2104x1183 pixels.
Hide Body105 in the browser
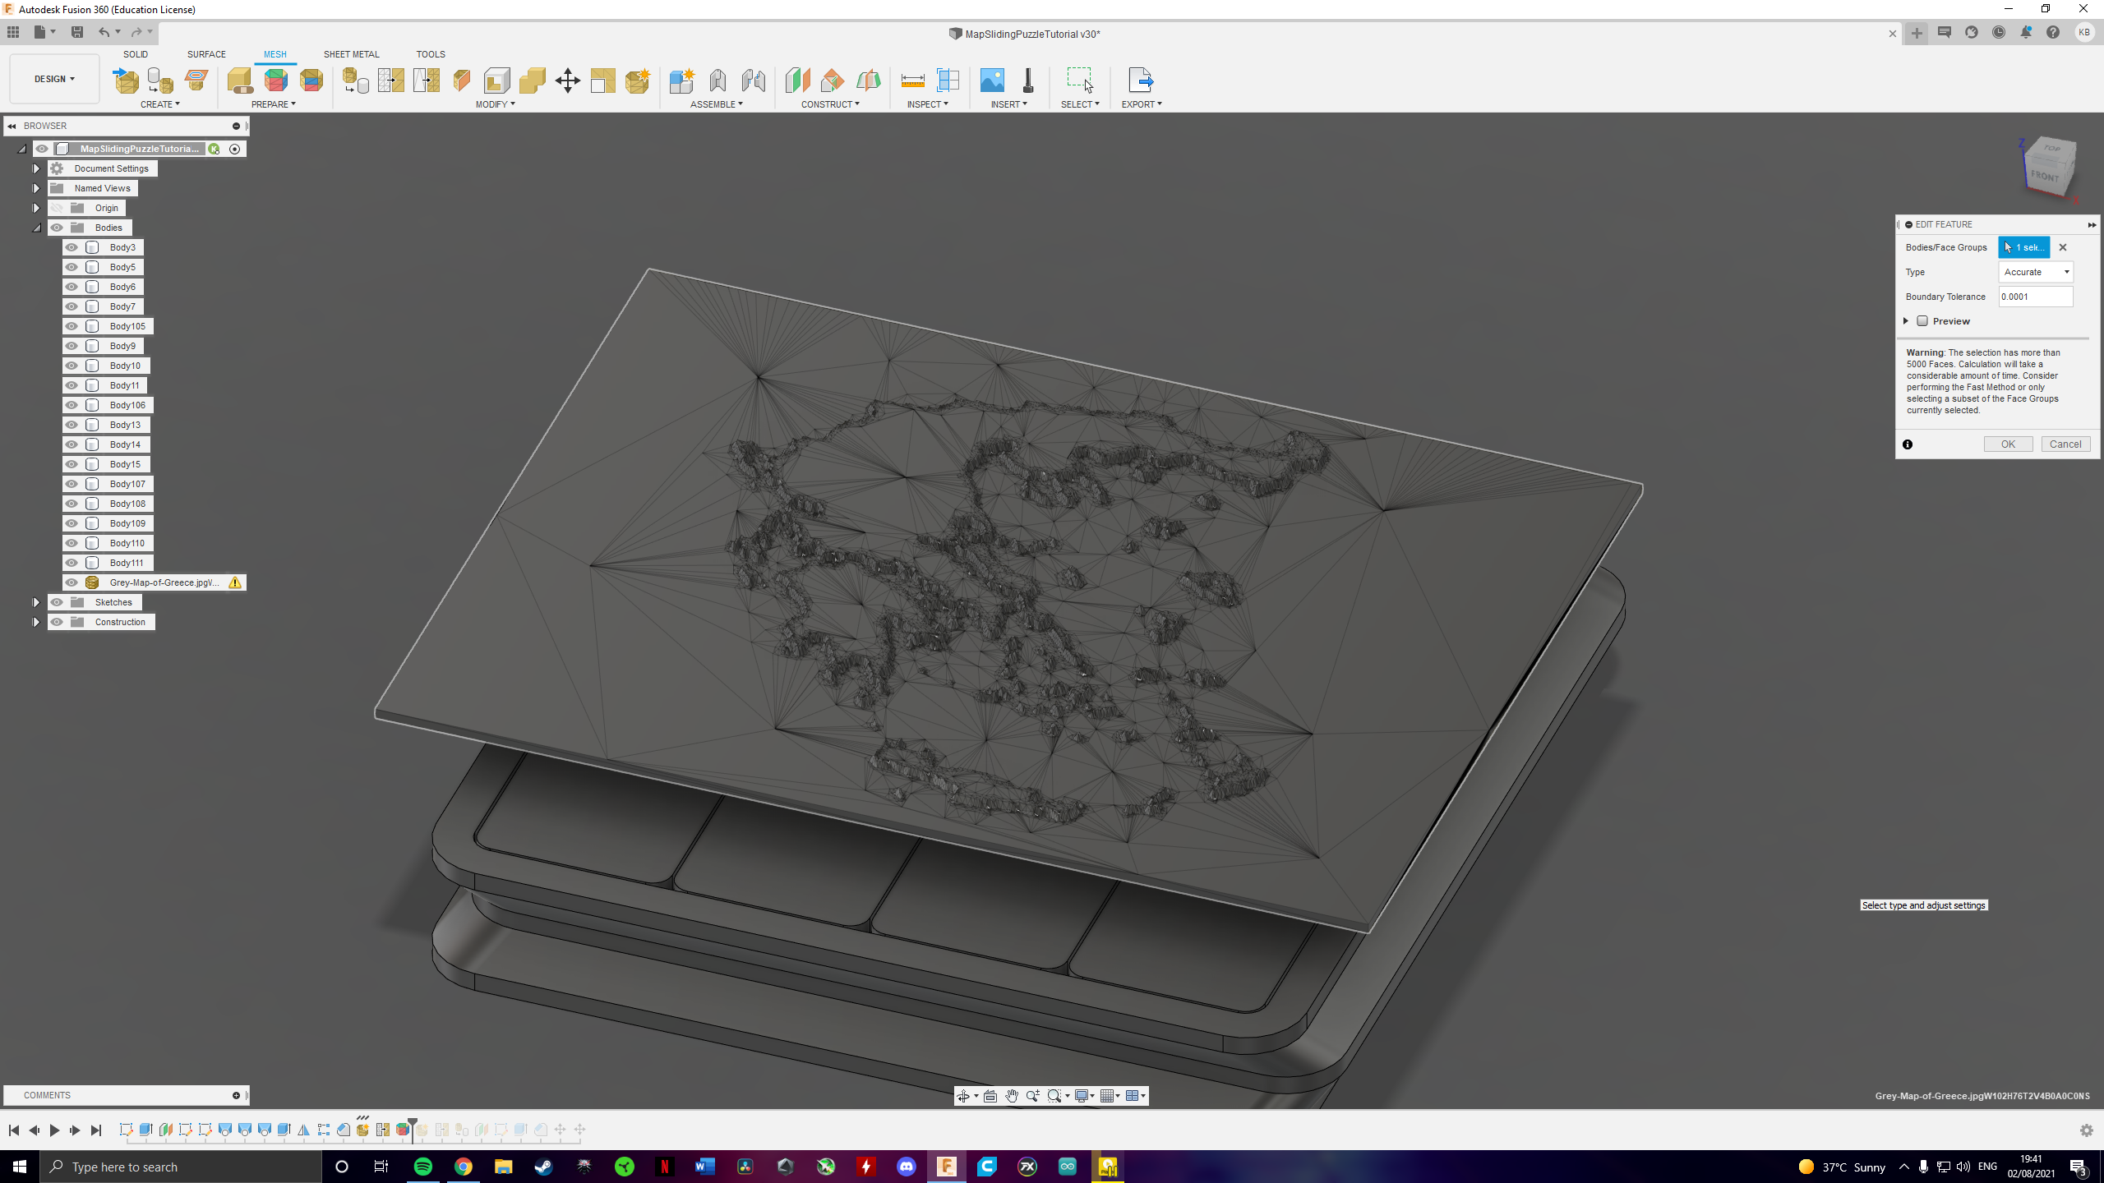point(72,326)
